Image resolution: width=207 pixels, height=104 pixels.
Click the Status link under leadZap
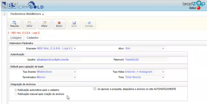pyautogui.click(x=192, y=8)
